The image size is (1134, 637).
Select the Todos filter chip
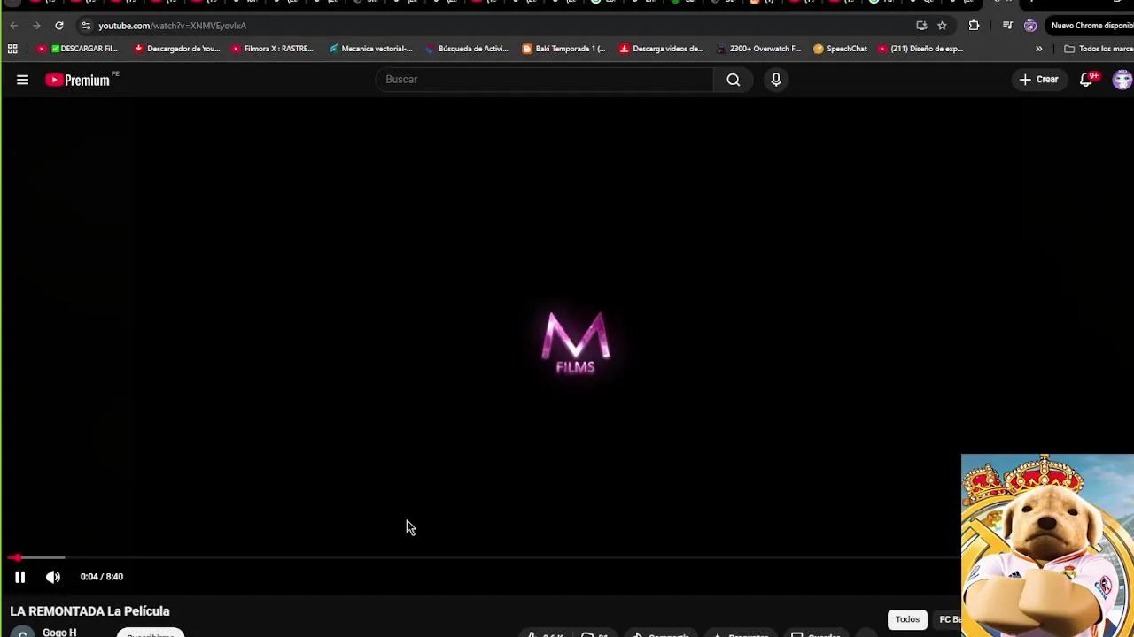tap(907, 619)
